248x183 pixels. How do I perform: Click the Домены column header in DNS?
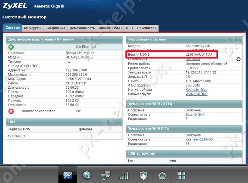[85, 129]
